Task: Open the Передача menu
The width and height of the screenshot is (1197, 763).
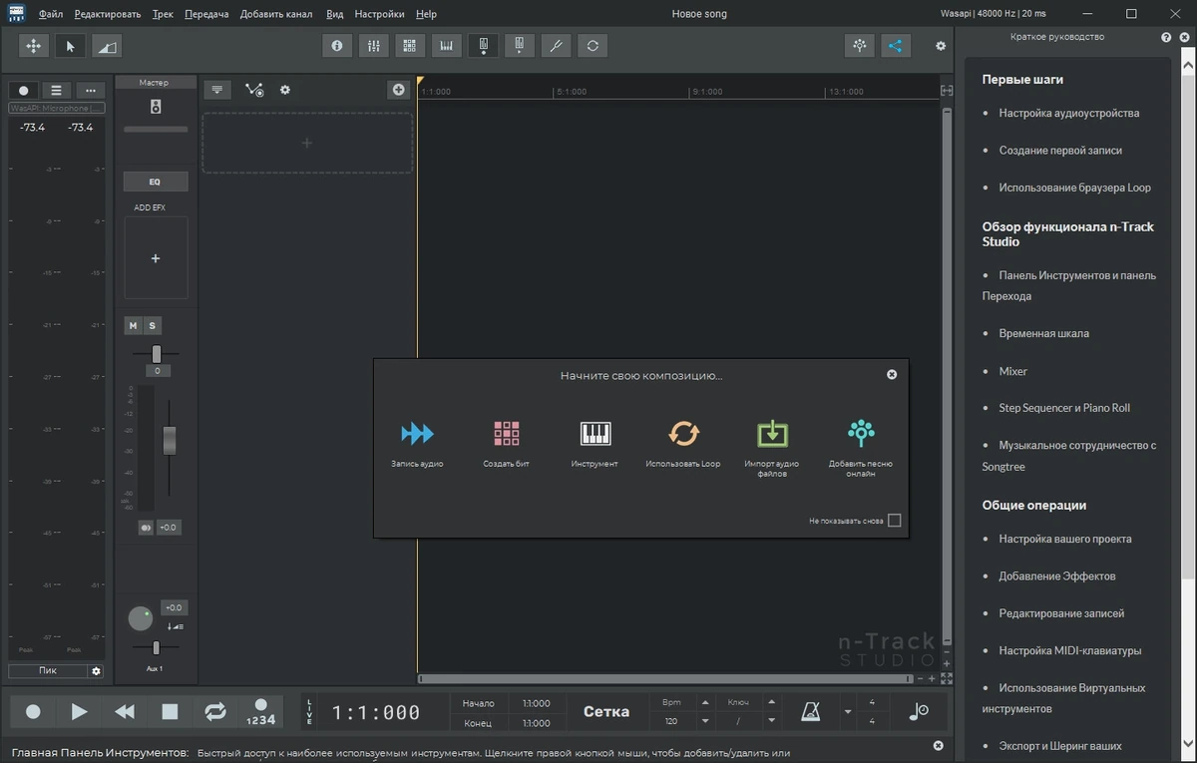Action: pyautogui.click(x=206, y=14)
